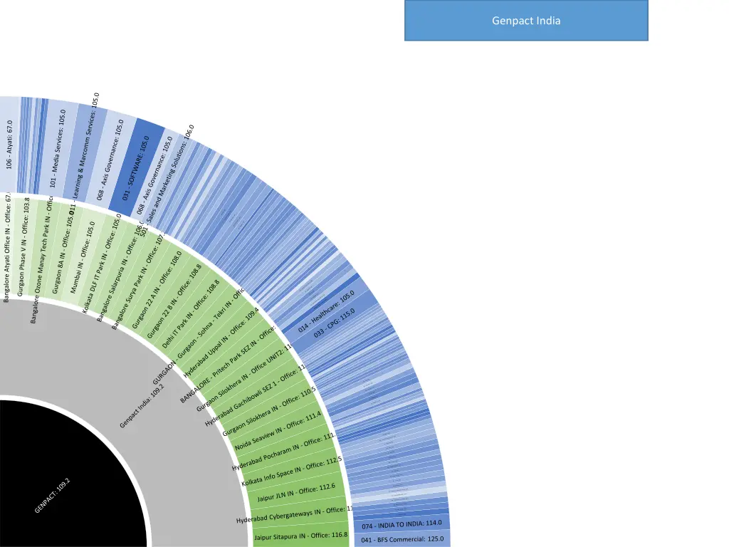
Task: Select Hyderabad Cybergateways IN - Office segment
Action: tap(295, 514)
